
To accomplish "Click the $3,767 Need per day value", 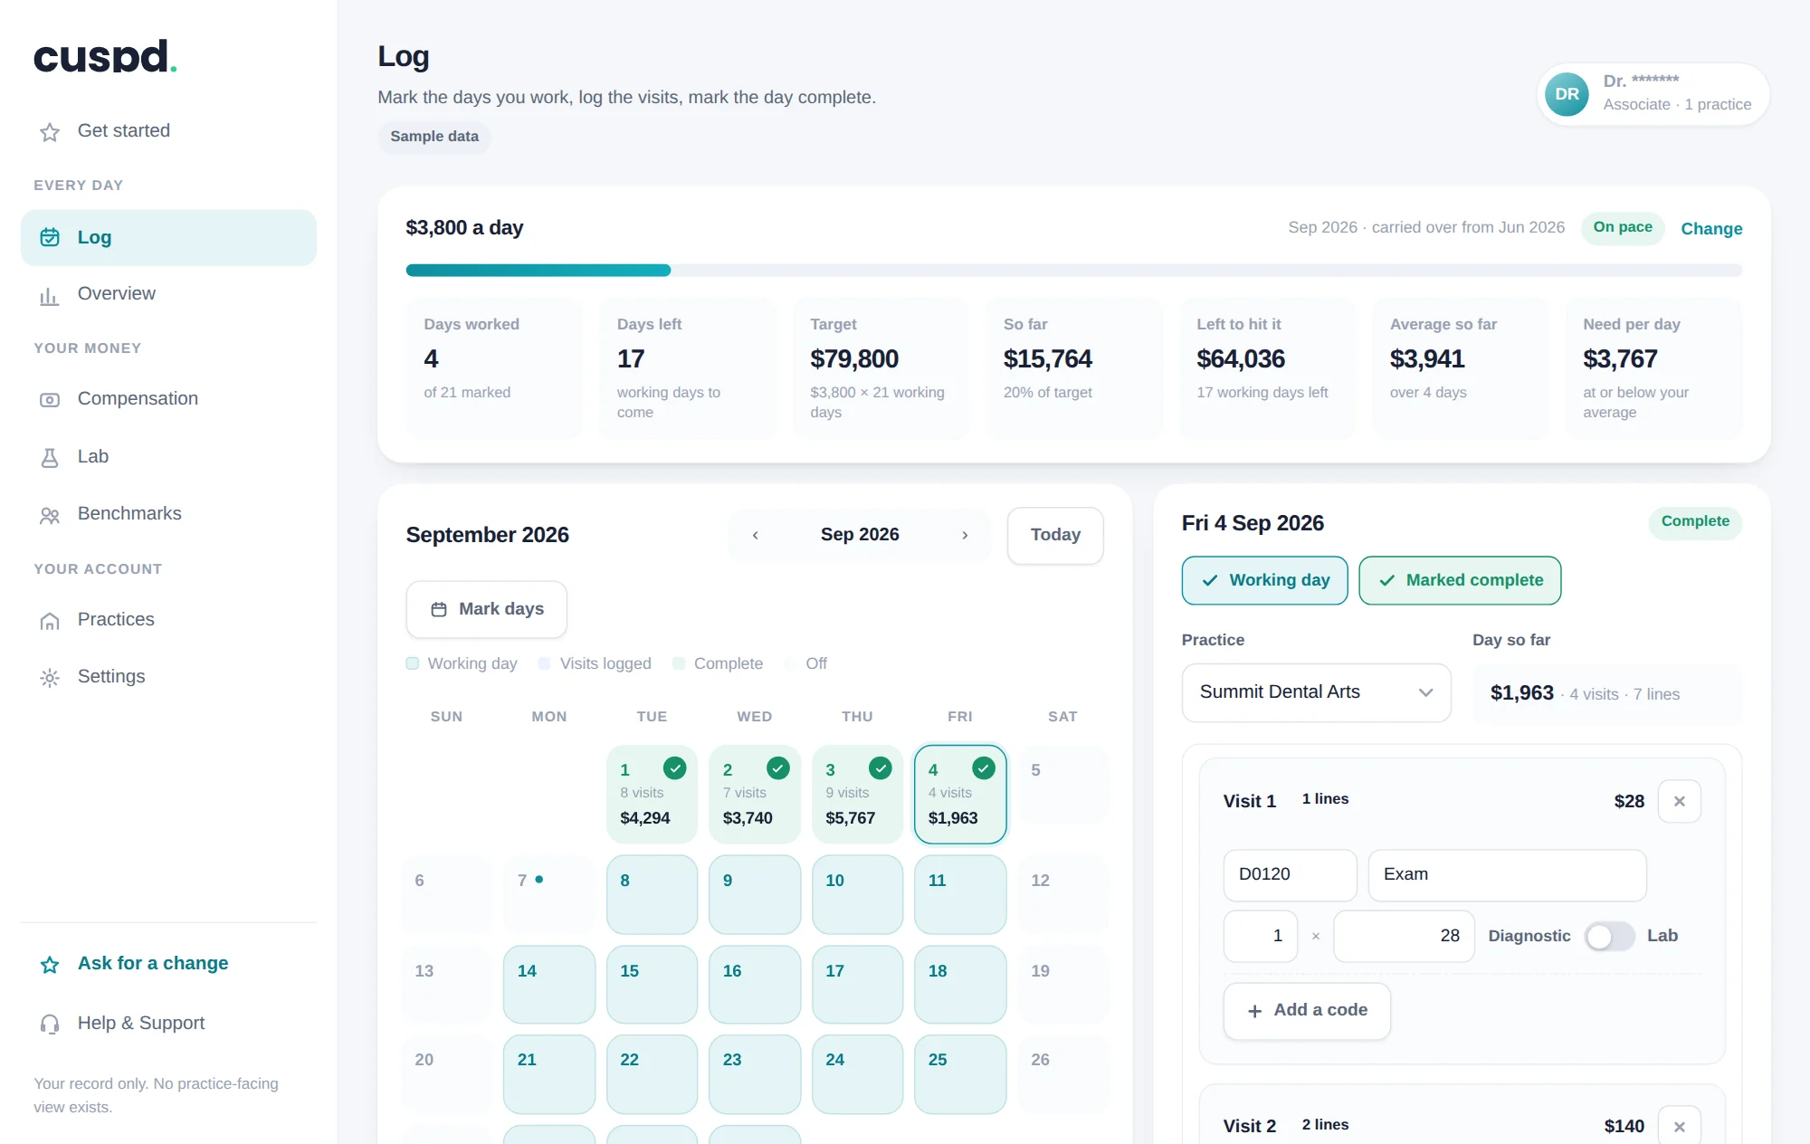I will coord(1620,359).
